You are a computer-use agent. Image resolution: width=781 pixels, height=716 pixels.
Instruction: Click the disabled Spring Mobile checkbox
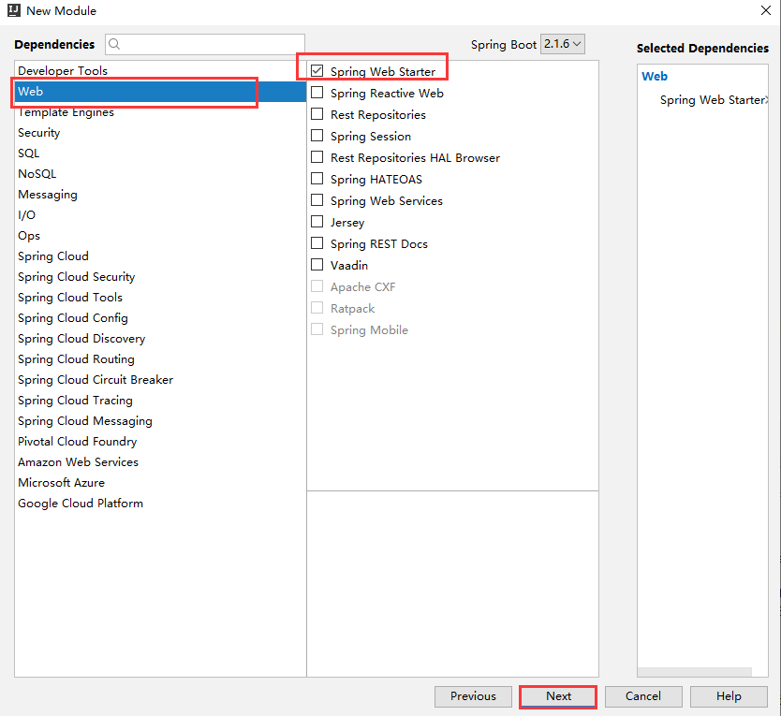pyautogui.click(x=317, y=329)
